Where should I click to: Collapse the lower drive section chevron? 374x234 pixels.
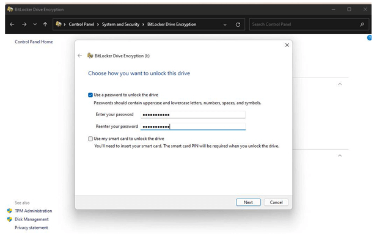point(340,156)
